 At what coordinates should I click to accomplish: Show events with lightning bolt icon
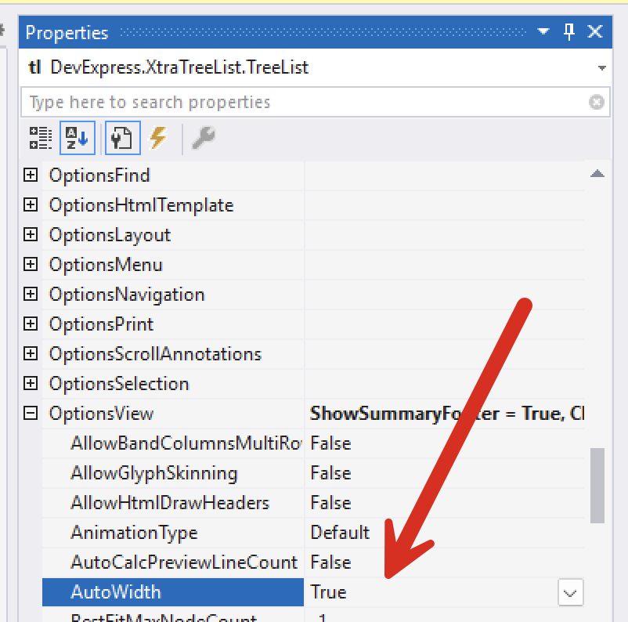click(x=158, y=138)
